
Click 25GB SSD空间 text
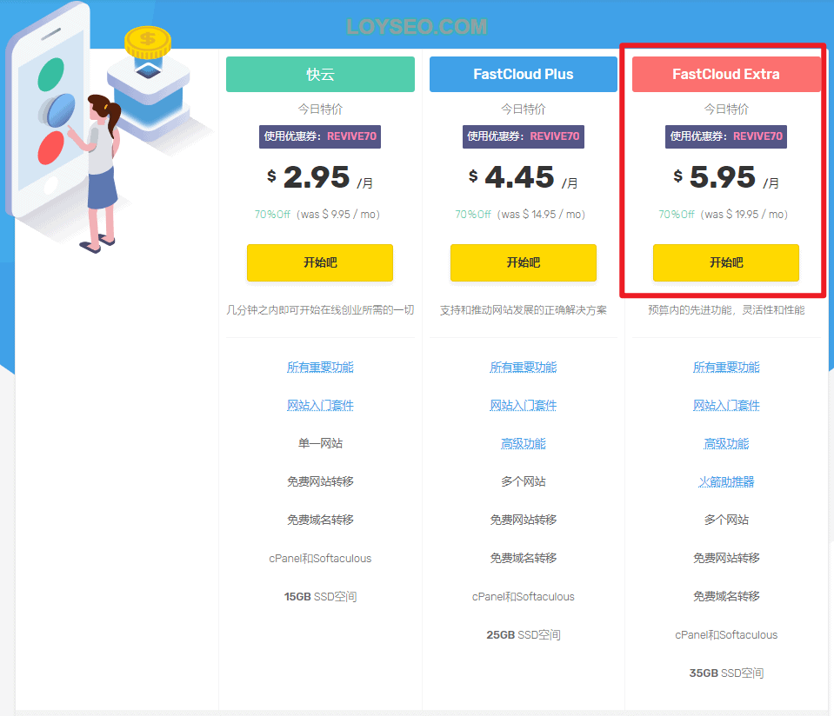click(x=524, y=635)
